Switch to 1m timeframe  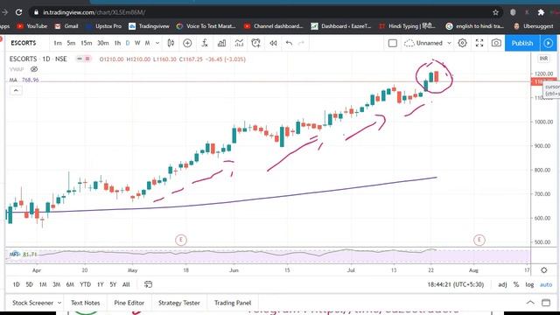pos(58,43)
